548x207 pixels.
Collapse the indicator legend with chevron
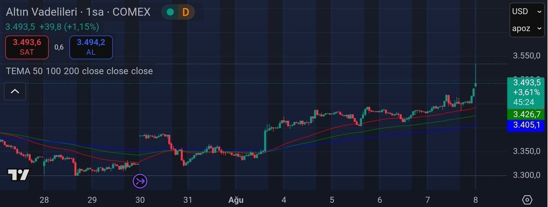(x=15, y=91)
